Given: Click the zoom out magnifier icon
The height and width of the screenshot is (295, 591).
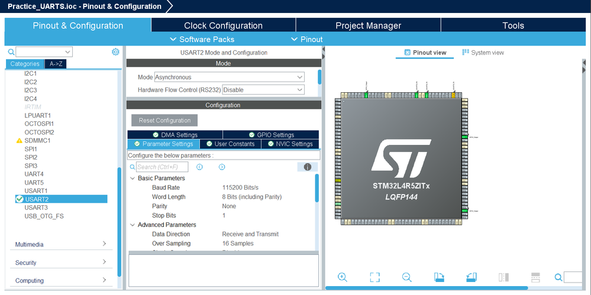Looking at the screenshot, I should point(406,277).
